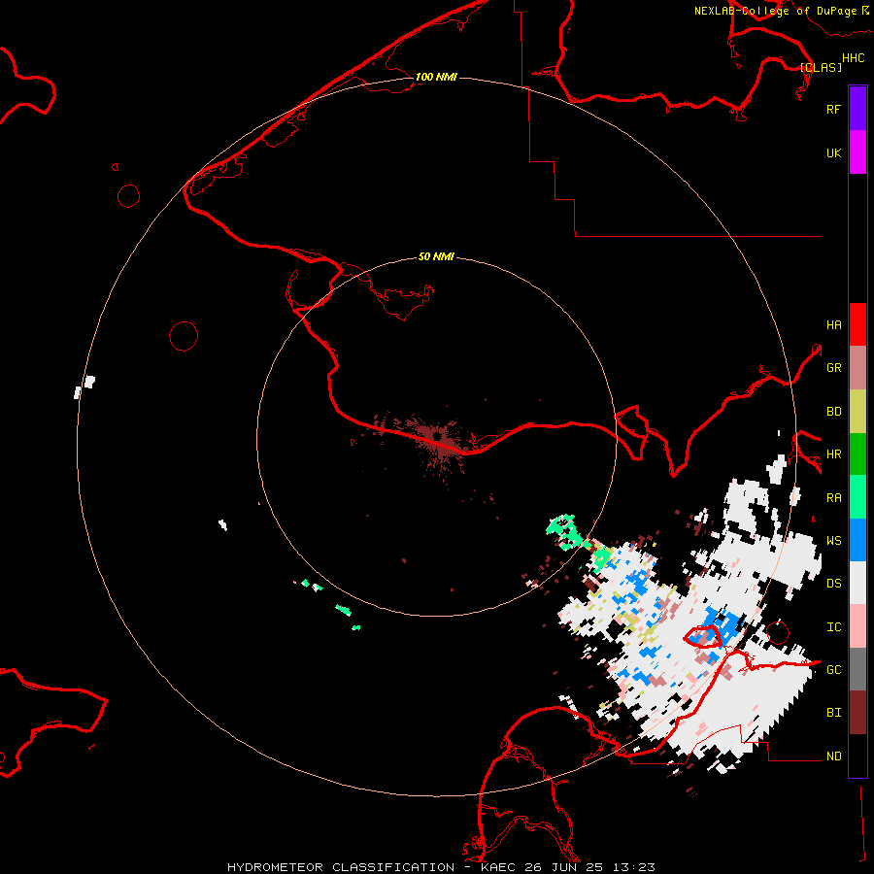This screenshot has width=874, height=874.
Task: Click the blue WS legend swatch
Action: (857, 540)
